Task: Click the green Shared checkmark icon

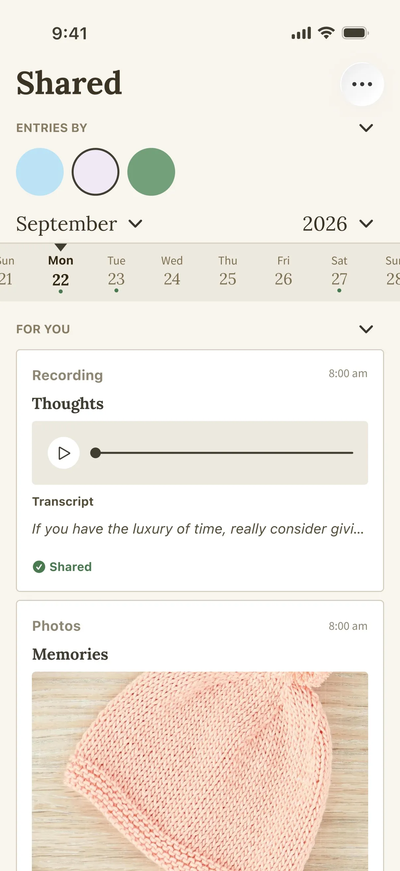Action: pyautogui.click(x=39, y=567)
